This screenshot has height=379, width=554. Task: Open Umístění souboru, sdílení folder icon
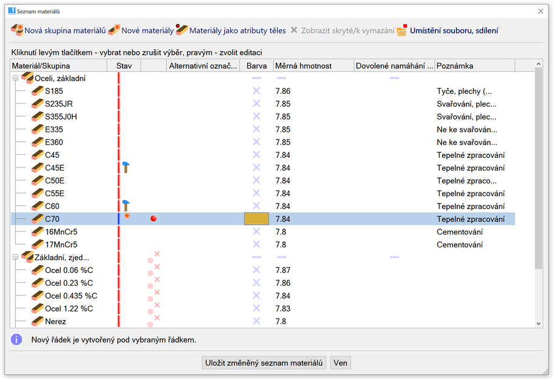[x=402, y=30]
